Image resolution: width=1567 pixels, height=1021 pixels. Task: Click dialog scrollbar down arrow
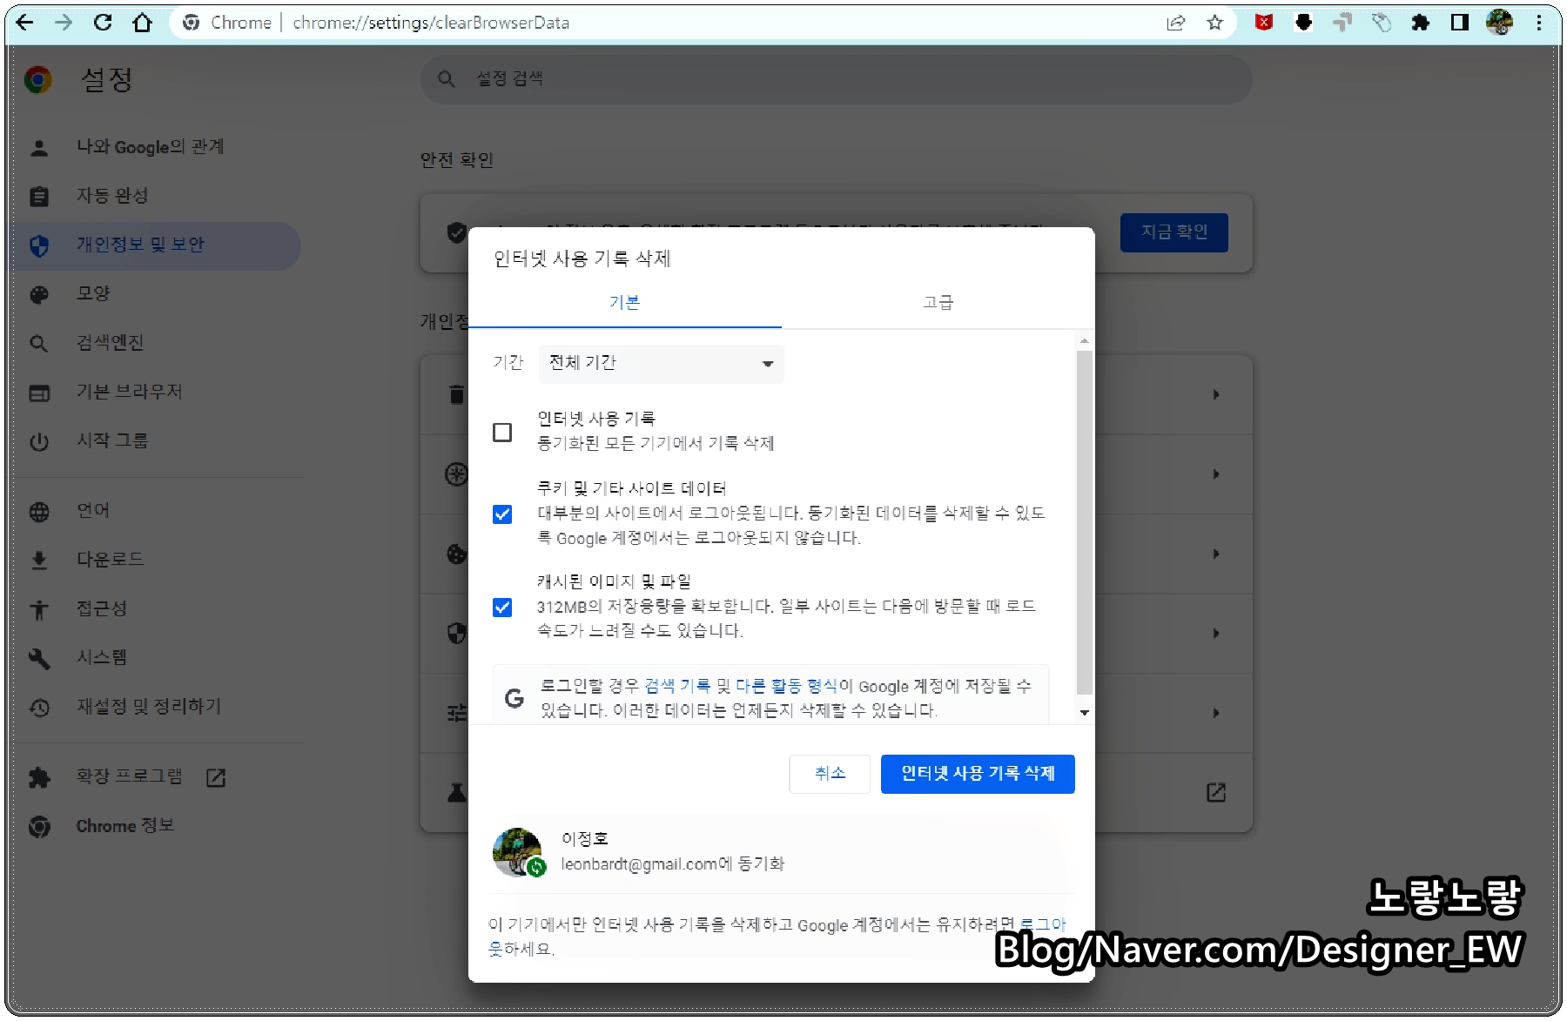(x=1084, y=713)
